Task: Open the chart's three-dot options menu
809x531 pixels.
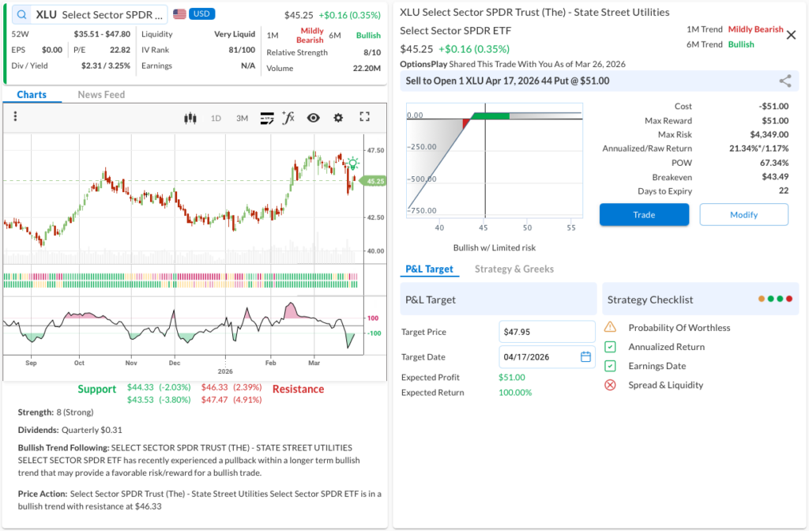Action: click(x=15, y=117)
